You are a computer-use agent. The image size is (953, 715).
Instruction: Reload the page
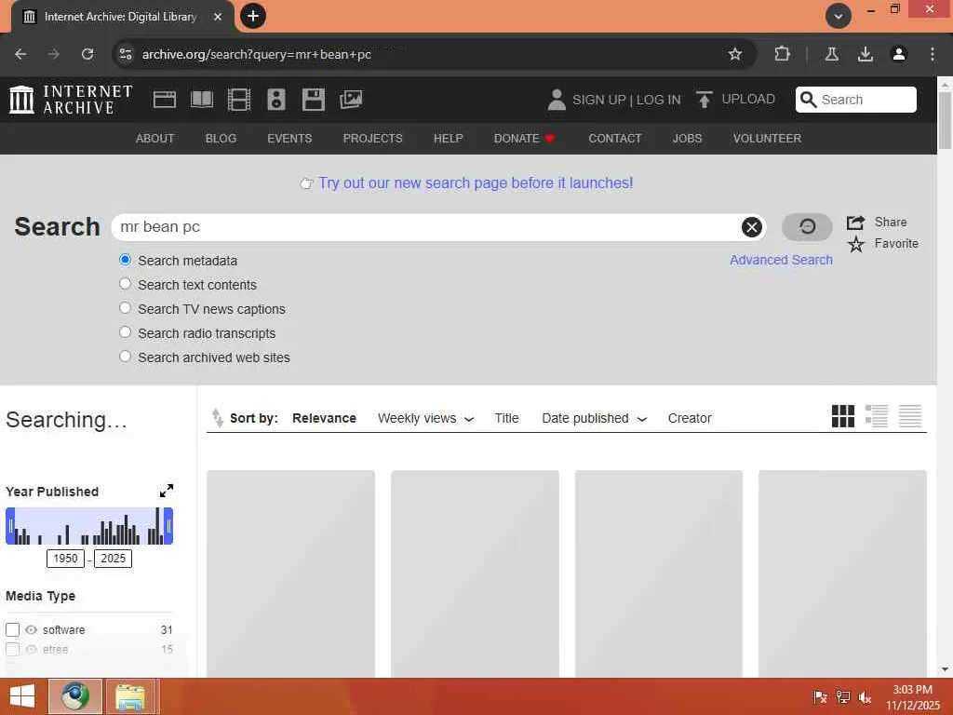coord(87,54)
